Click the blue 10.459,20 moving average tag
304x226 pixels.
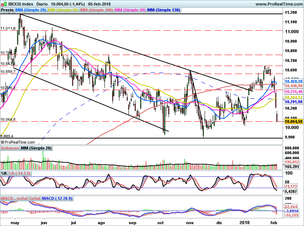(293, 81)
